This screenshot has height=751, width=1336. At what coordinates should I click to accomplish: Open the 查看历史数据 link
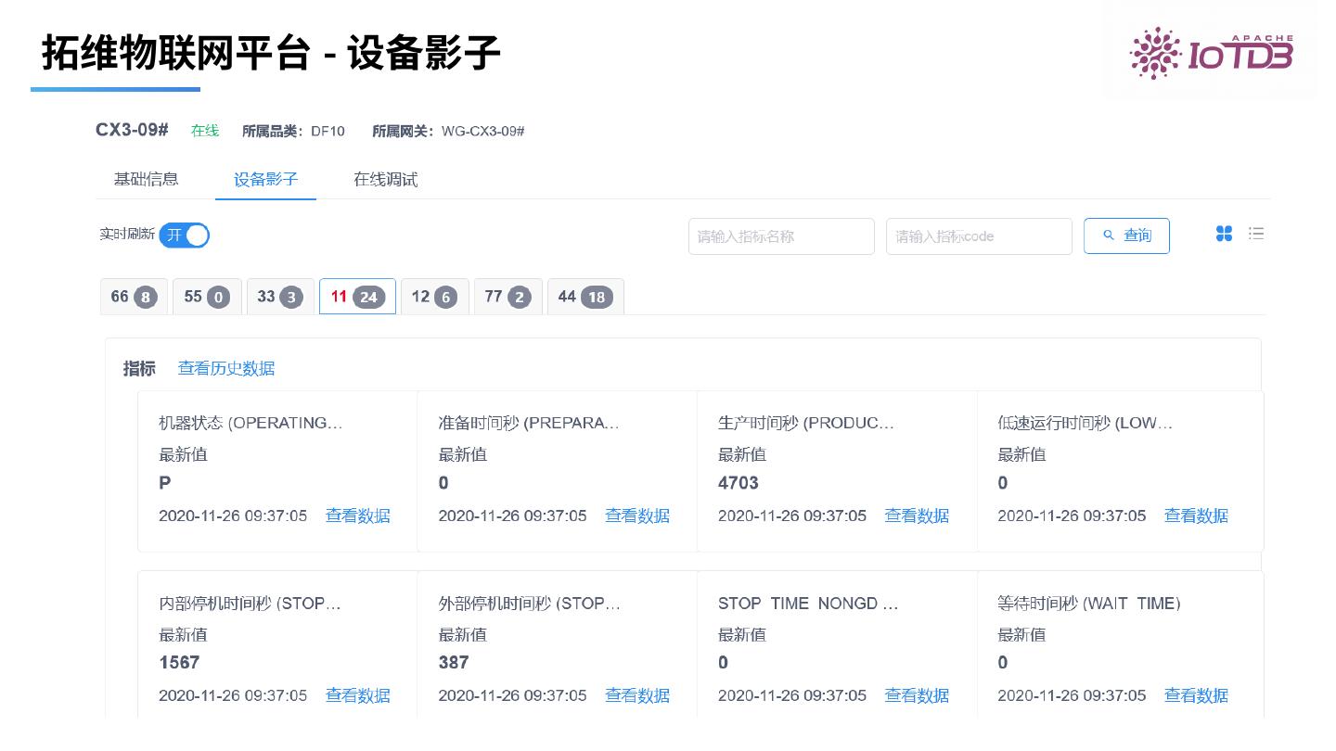tap(226, 368)
